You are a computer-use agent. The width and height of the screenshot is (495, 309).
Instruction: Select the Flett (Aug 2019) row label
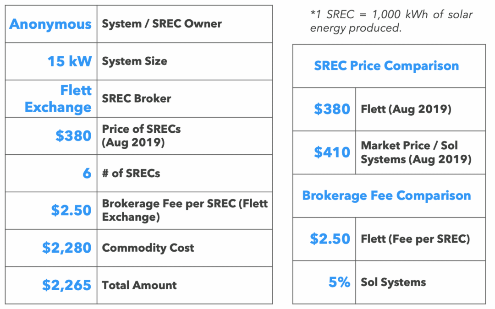[x=406, y=109]
